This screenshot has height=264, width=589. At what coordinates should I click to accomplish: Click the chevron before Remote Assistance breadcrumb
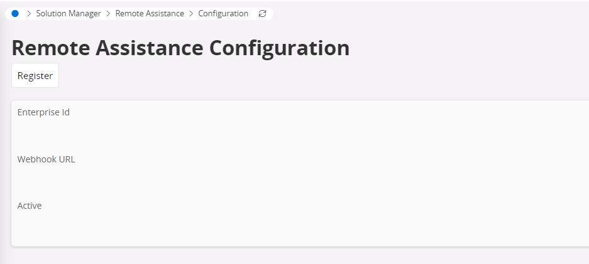click(108, 13)
